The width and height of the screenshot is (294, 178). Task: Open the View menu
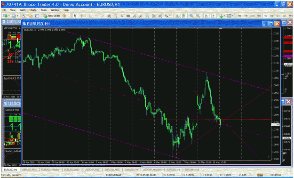pyautogui.click(x=13, y=10)
